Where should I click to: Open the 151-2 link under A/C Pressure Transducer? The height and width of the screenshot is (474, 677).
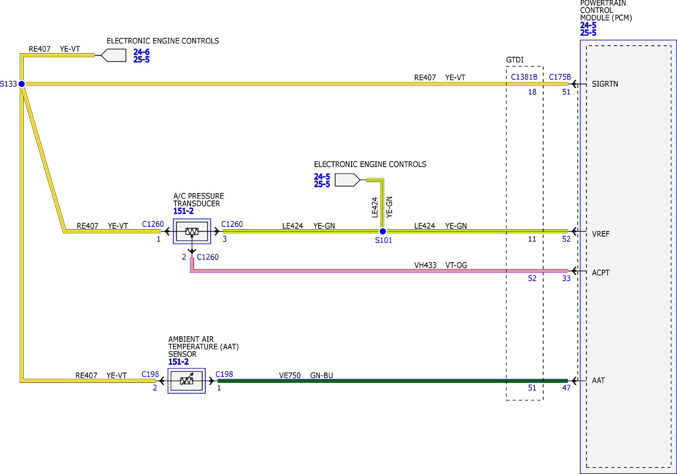[x=183, y=211]
